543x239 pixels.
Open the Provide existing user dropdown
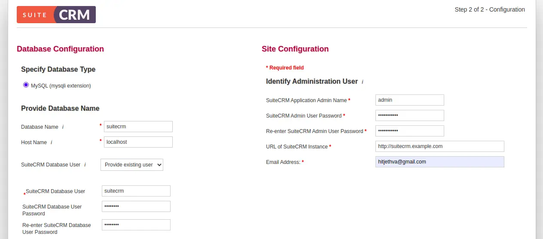coord(132,165)
